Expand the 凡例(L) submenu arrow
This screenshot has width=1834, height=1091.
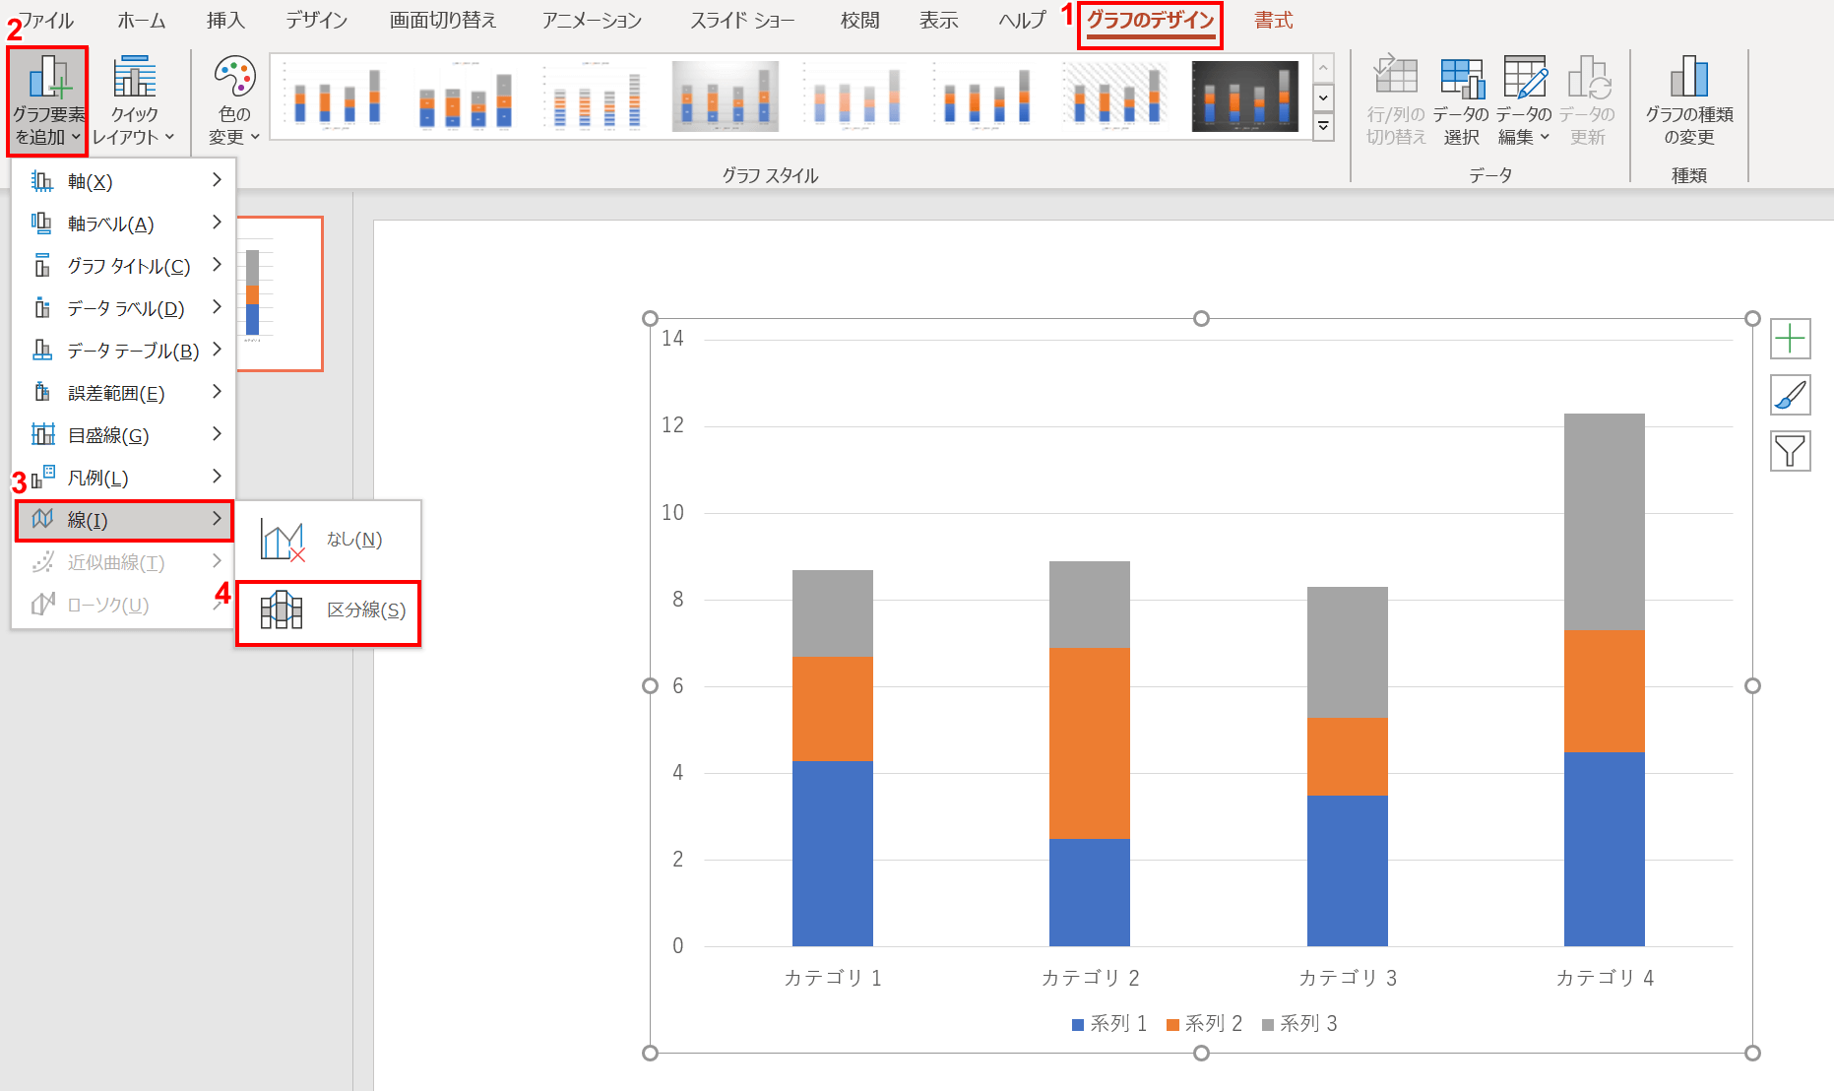(217, 477)
